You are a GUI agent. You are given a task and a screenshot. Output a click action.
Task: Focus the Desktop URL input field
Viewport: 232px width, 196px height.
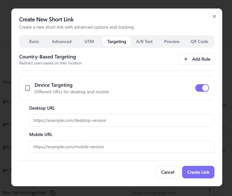[121, 120]
